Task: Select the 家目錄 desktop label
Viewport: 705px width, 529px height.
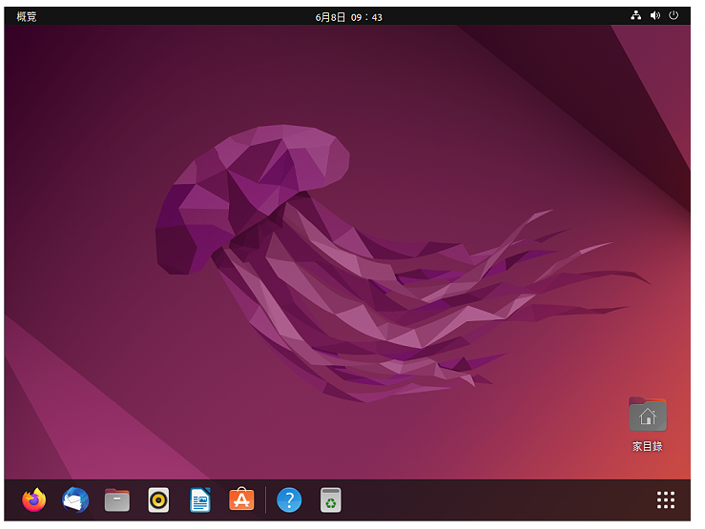Action: click(x=648, y=446)
